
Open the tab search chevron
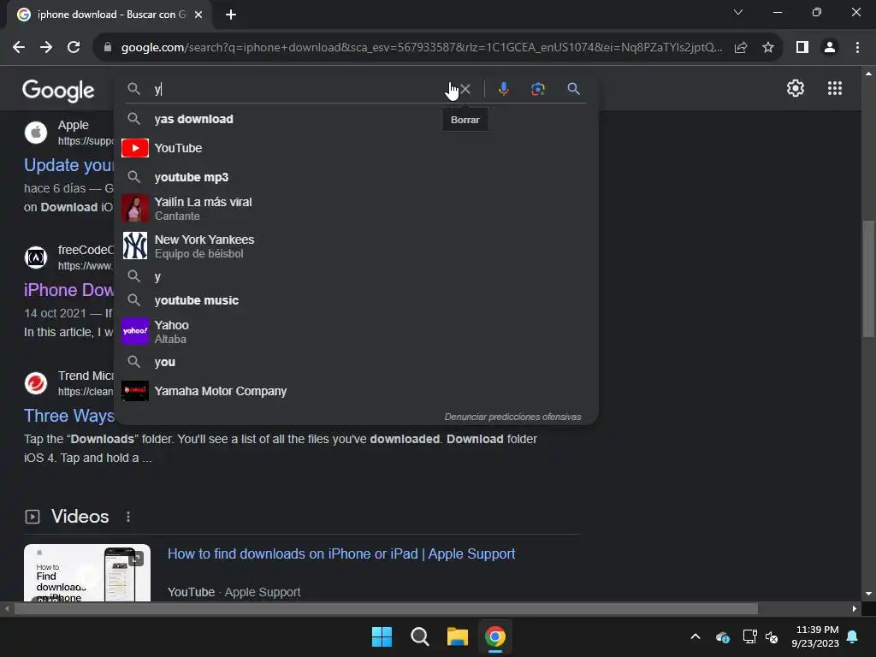point(738,12)
